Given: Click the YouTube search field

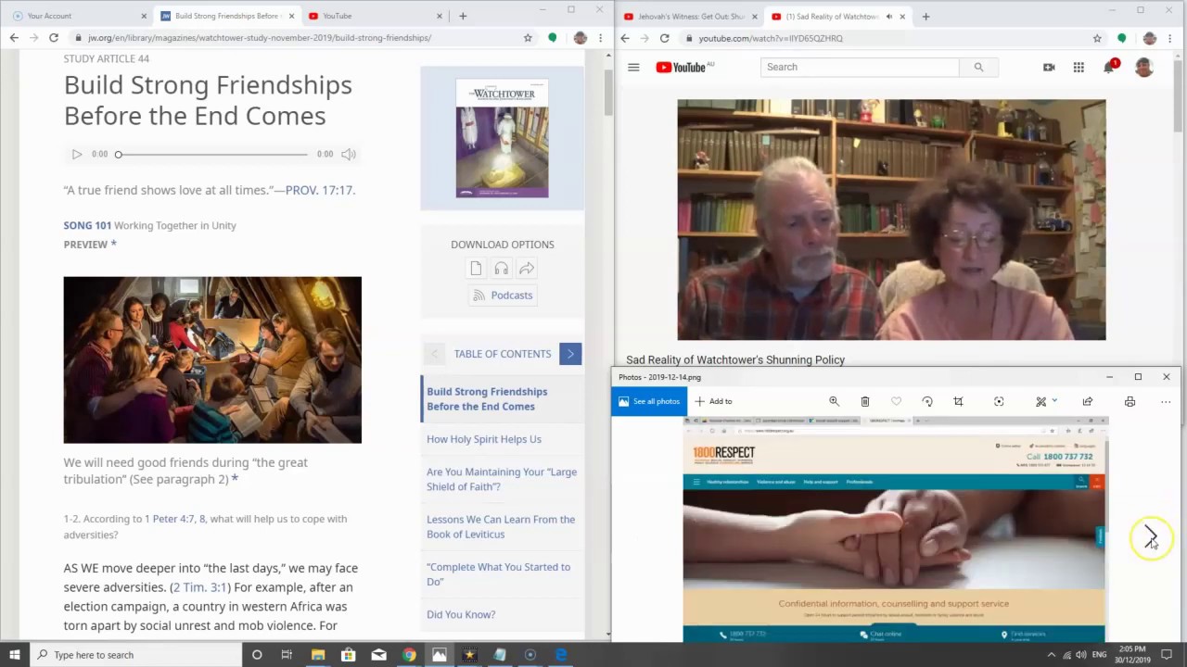Looking at the screenshot, I should coord(860,67).
